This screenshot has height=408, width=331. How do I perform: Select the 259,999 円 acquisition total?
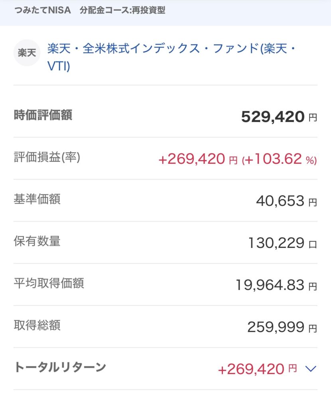282,328
